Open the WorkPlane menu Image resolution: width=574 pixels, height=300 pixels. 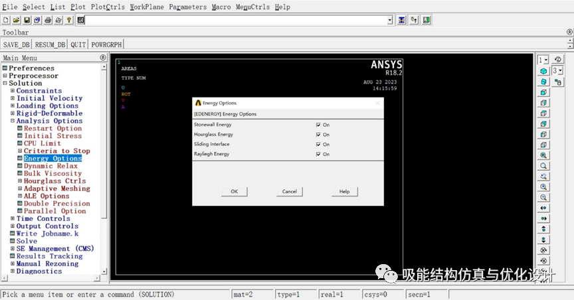coord(147,7)
